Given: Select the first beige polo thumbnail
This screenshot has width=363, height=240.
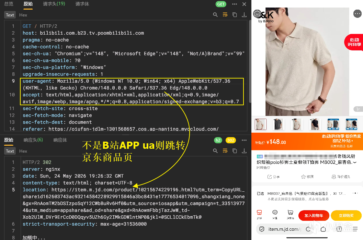Looking at the screenshot, I should click(x=261, y=124).
